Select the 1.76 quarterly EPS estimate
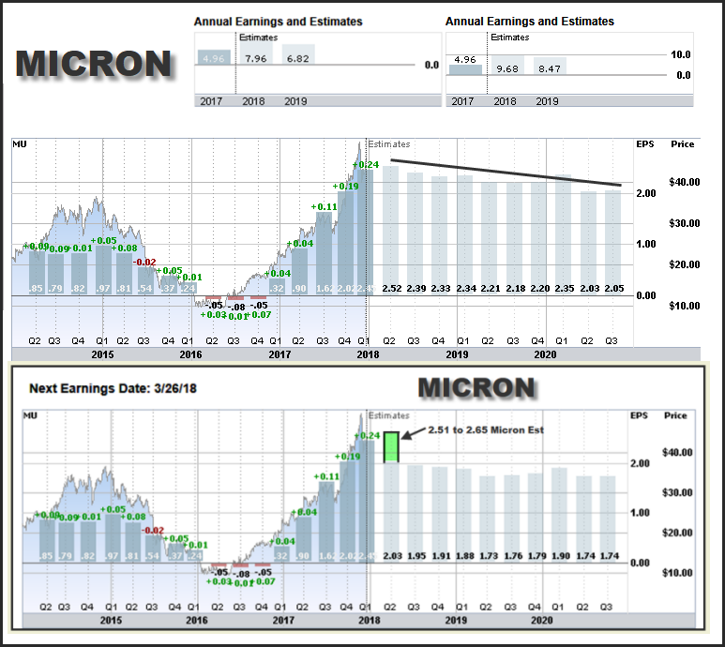Screen dimensions: 725x647 click(513, 556)
